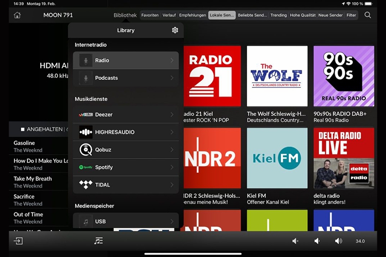Open the Kiel FM station

(277, 158)
